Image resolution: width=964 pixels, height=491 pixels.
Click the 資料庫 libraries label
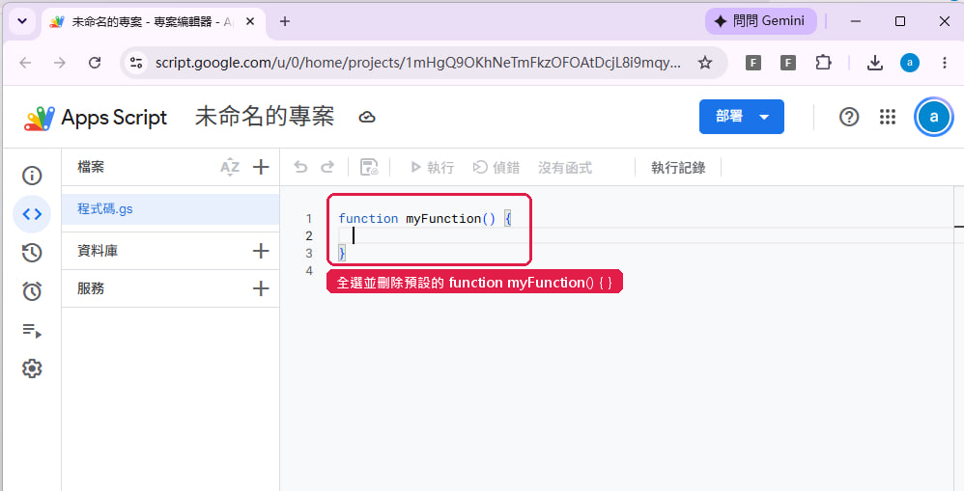pyautogui.click(x=98, y=251)
